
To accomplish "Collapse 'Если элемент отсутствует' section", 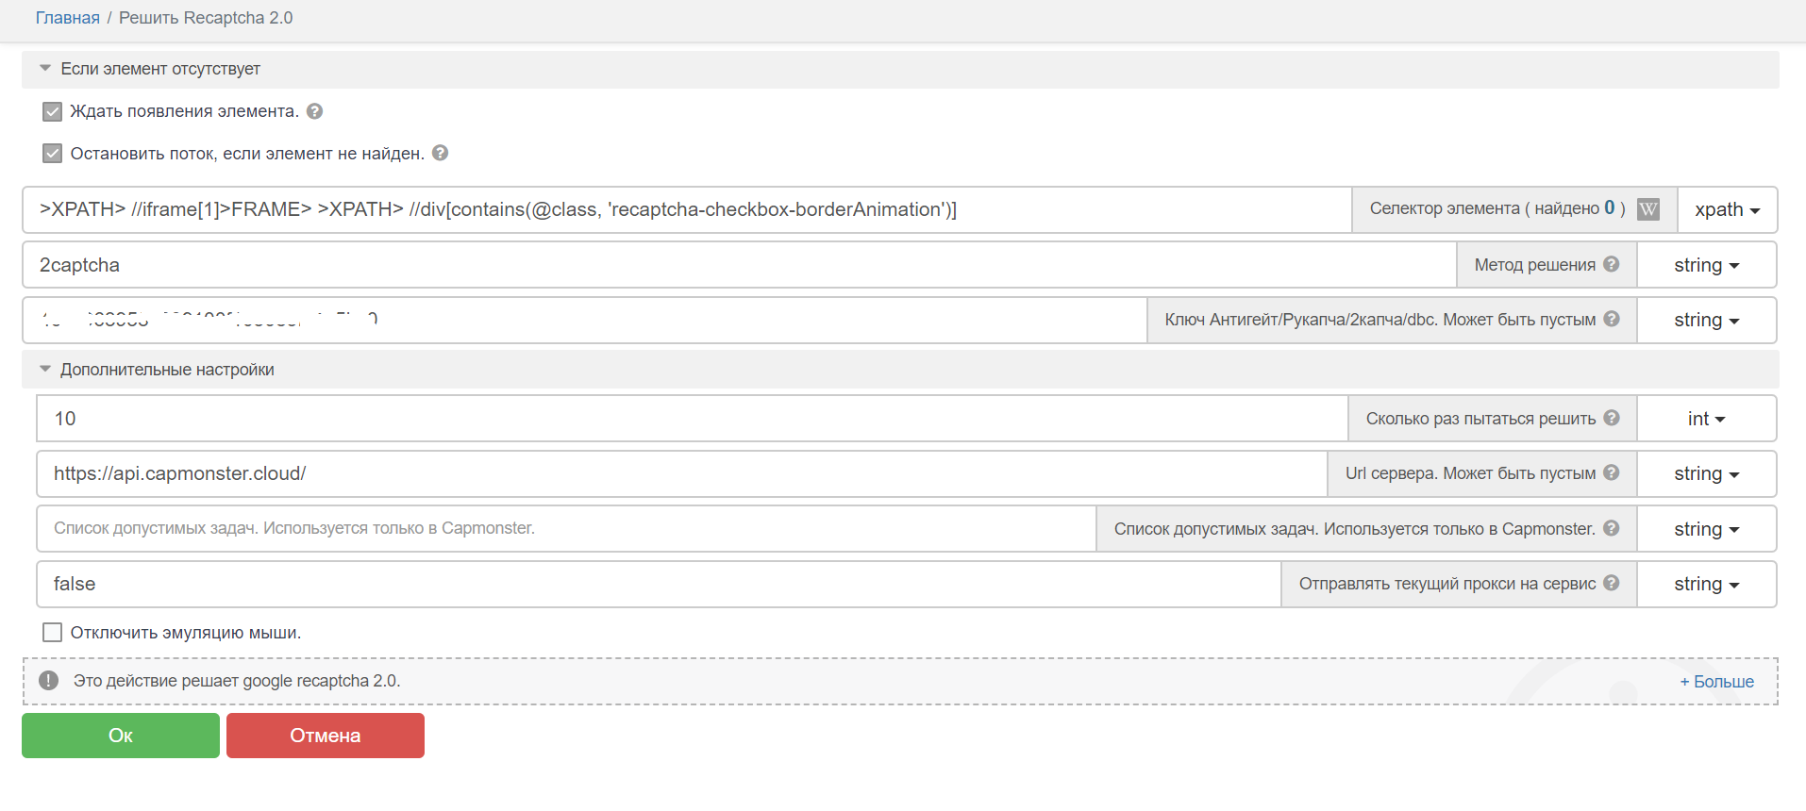I will (45, 69).
